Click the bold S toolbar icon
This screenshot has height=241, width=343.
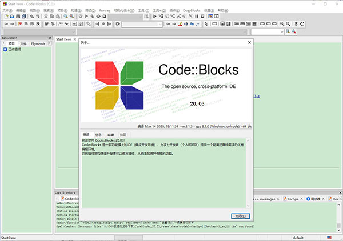click(x=296, y=24)
